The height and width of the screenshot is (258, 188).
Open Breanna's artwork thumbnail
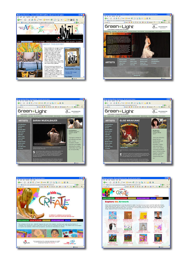click(113, 215)
